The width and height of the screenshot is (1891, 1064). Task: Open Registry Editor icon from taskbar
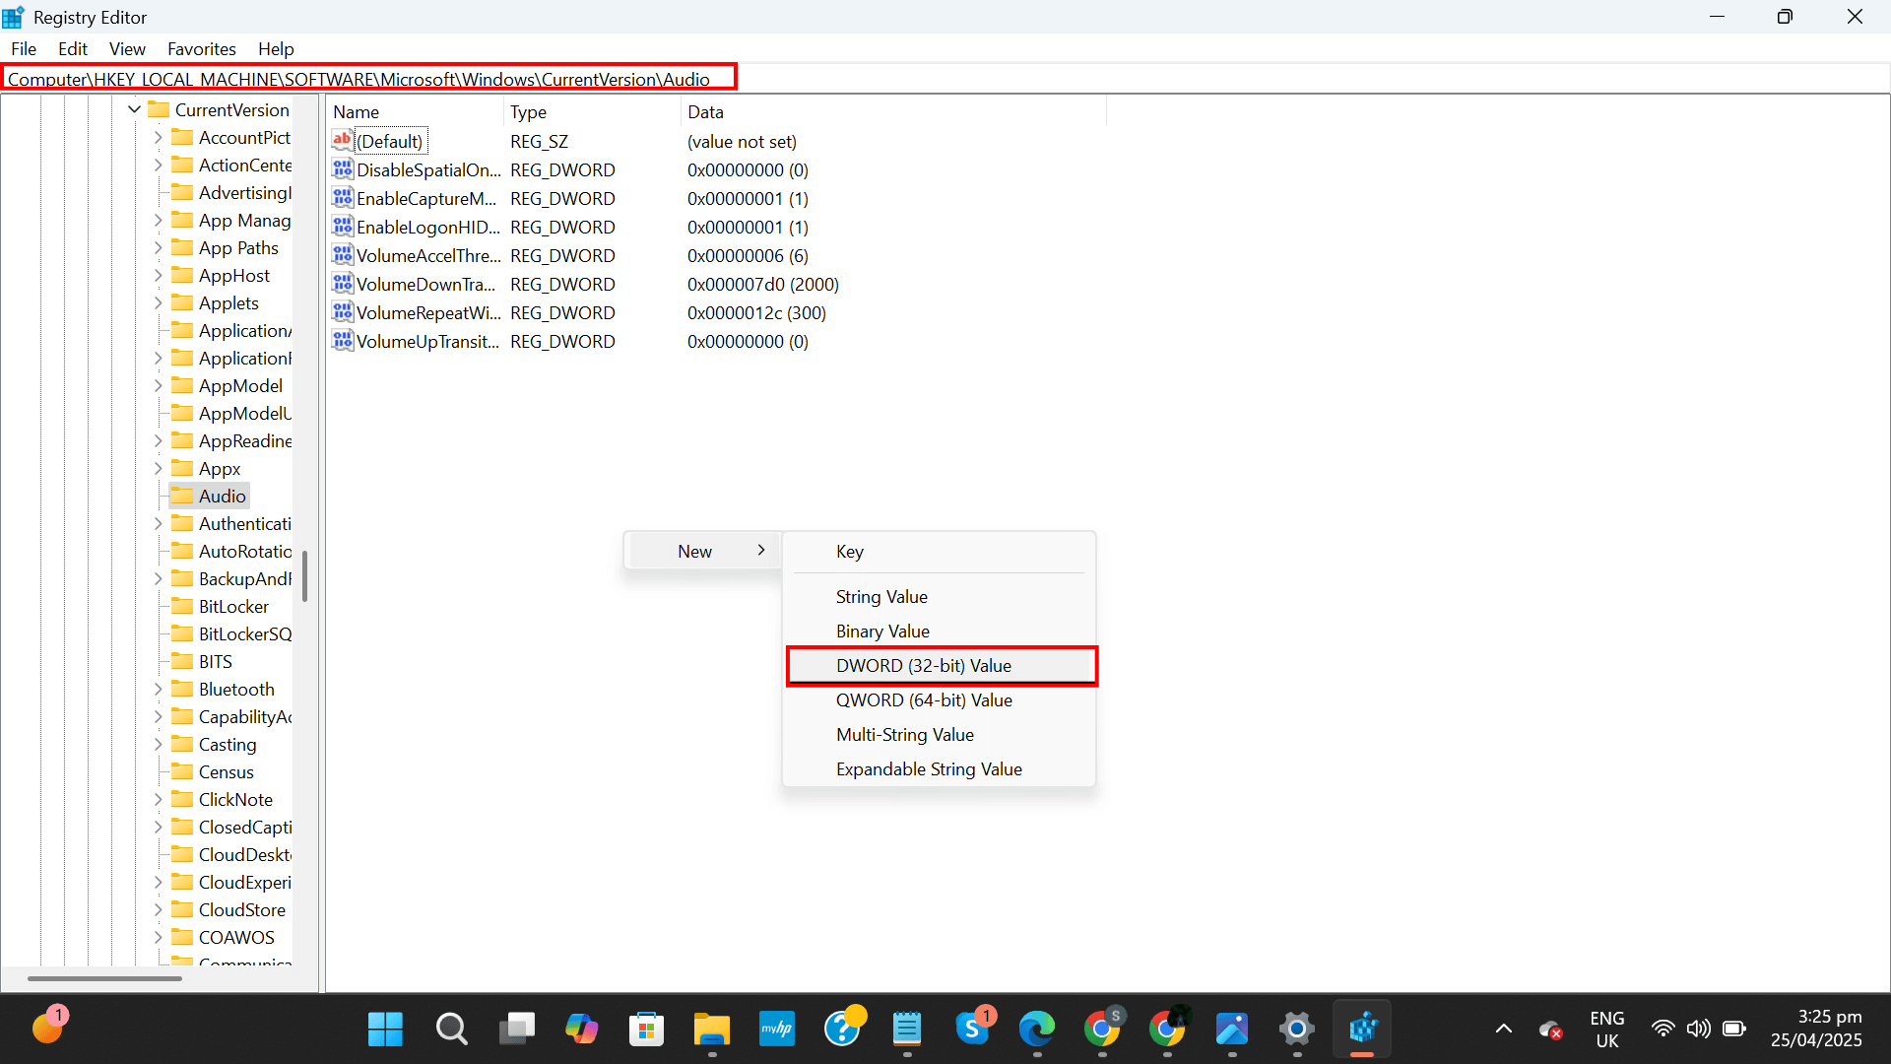[x=1363, y=1028]
